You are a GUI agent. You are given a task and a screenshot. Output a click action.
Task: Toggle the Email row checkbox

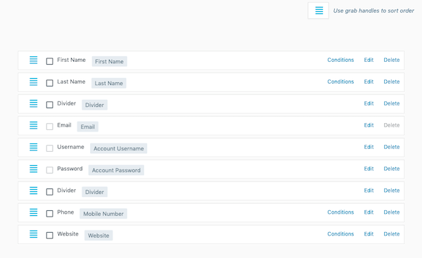point(49,127)
